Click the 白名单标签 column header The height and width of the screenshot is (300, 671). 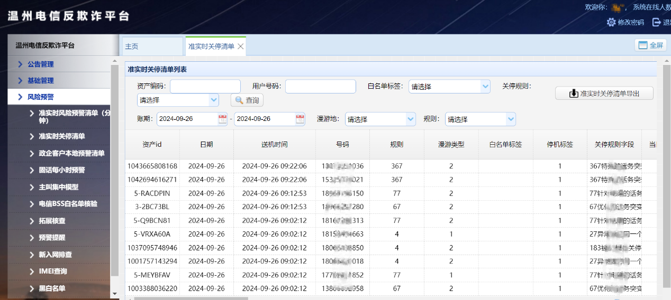tap(505, 144)
